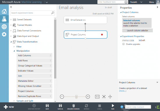Select Add Rows module
Image resolution: width=160 pixels, height=111 pixels.
pyautogui.click(x=34, y=60)
